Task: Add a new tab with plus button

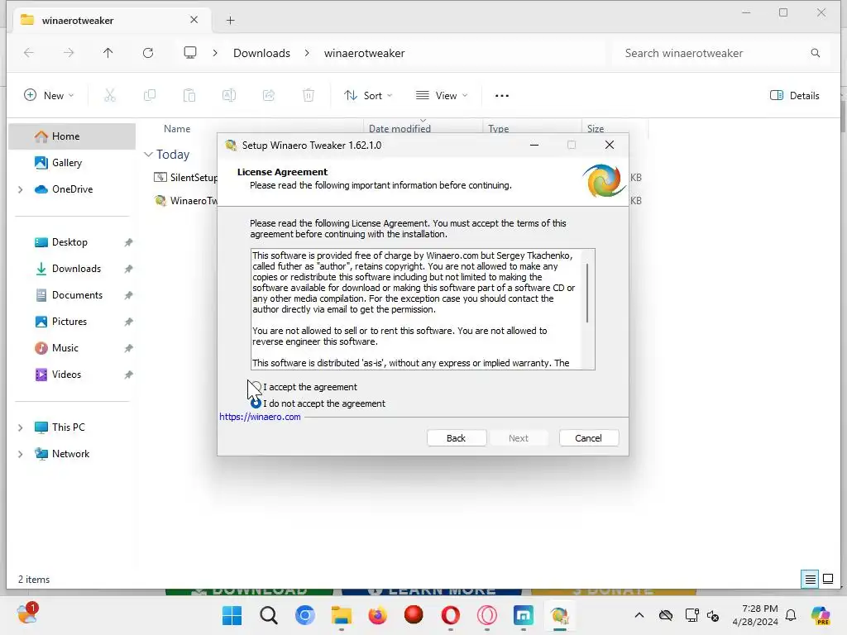Action: click(230, 21)
